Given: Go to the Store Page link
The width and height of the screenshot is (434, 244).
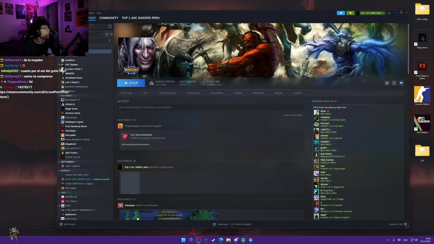Looking at the screenshot, I should (x=126, y=93).
